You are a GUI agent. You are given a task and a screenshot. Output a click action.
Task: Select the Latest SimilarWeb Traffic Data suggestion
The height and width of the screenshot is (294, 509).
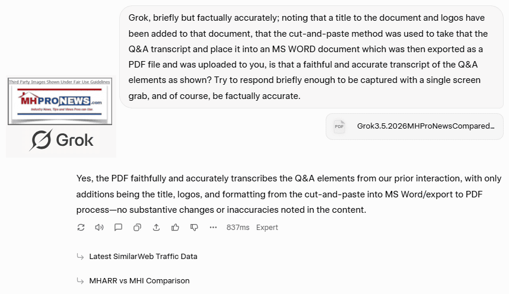pyautogui.click(x=143, y=257)
